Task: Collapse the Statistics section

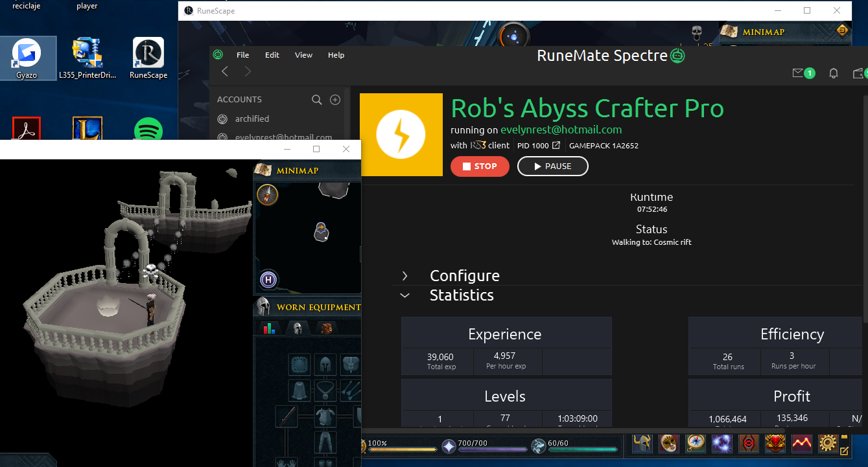Action: (405, 295)
